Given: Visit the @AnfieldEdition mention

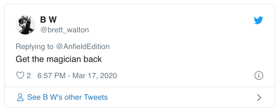Looking at the screenshot, I should point(83,46).
